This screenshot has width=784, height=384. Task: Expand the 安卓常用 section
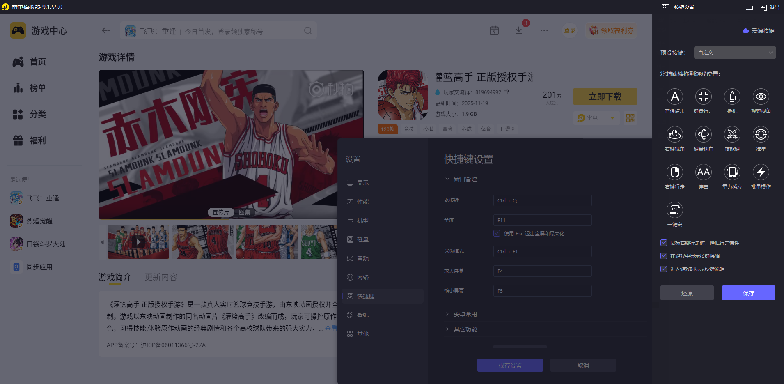[x=465, y=314]
